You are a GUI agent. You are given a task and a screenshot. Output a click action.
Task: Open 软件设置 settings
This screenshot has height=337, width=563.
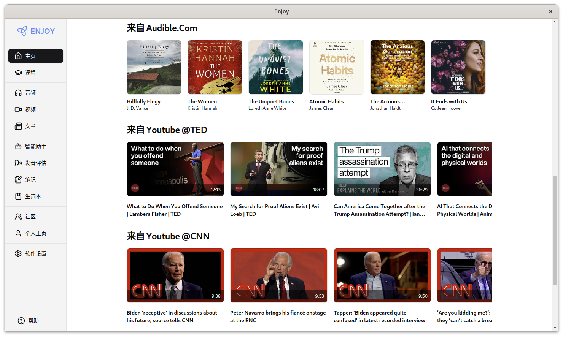[36, 253]
